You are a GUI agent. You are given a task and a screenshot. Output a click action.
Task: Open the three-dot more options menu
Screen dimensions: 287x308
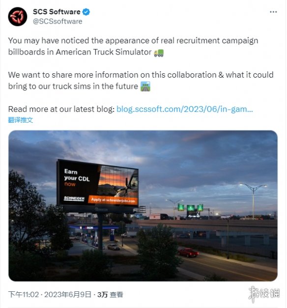point(273,12)
